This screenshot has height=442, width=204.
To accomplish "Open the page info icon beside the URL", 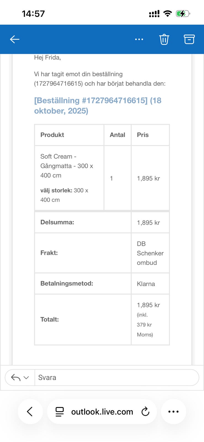I will click(x=59, y=412).
